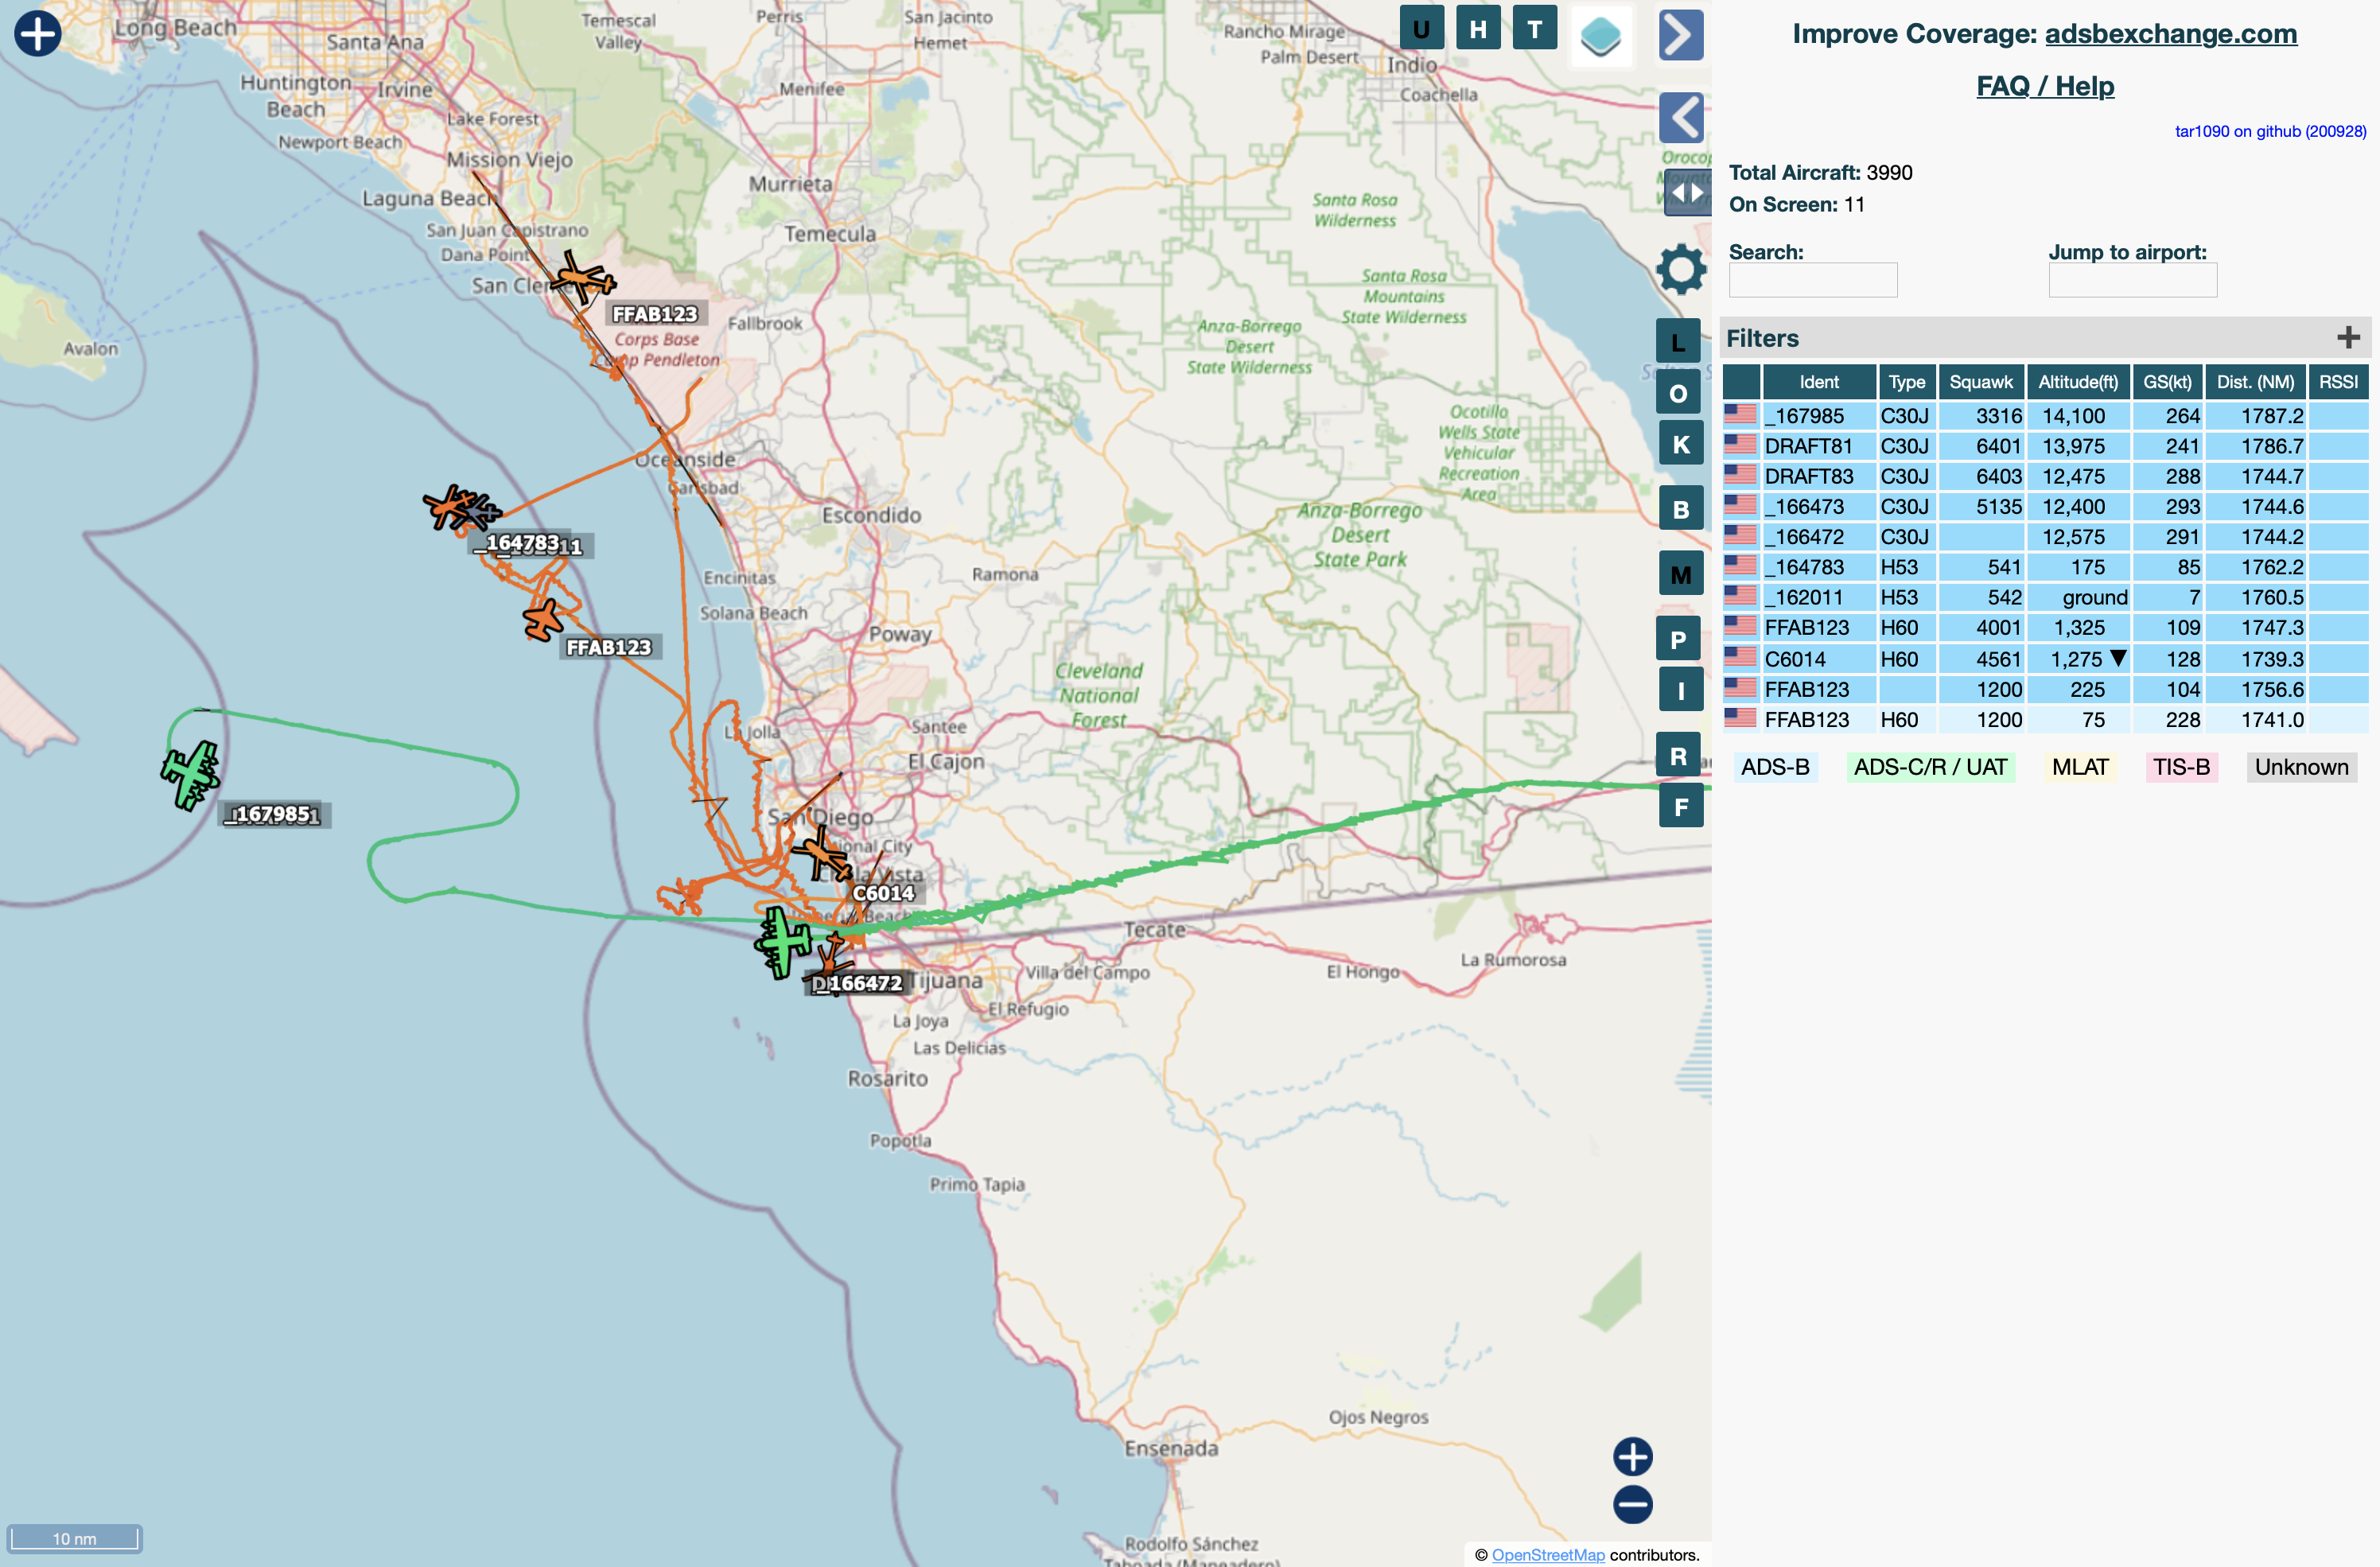This screenshot has width=2380, height=1567.
Task: Sort table by Altitude(ft) column
Action: (2078, 382)
